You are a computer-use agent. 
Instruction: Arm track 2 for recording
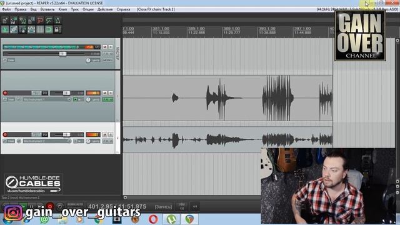coord(5,134)
